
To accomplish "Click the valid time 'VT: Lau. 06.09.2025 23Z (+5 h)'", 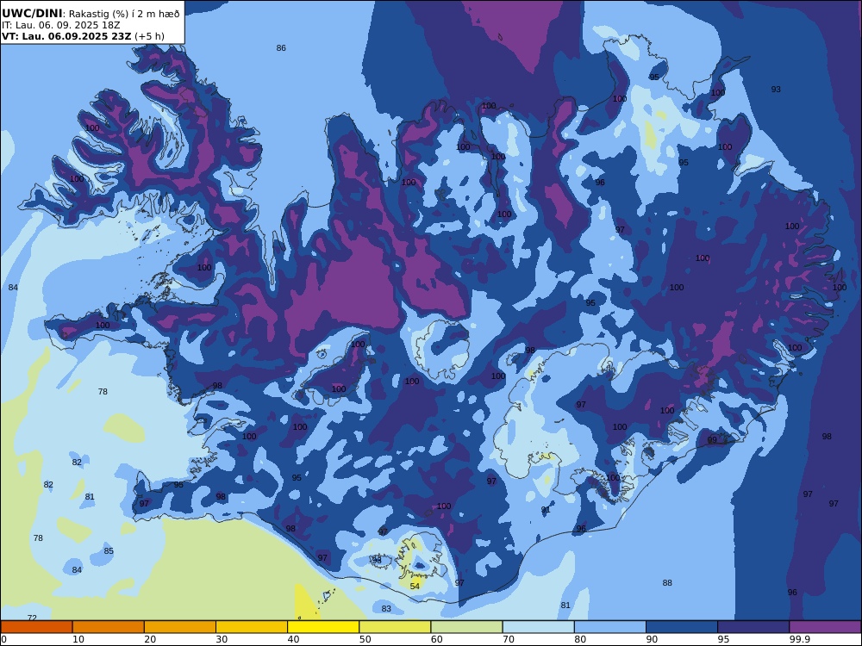I will pos(83,36).
